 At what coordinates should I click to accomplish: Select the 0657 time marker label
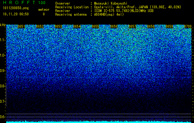pyautogui.click(x=132, y=26)
